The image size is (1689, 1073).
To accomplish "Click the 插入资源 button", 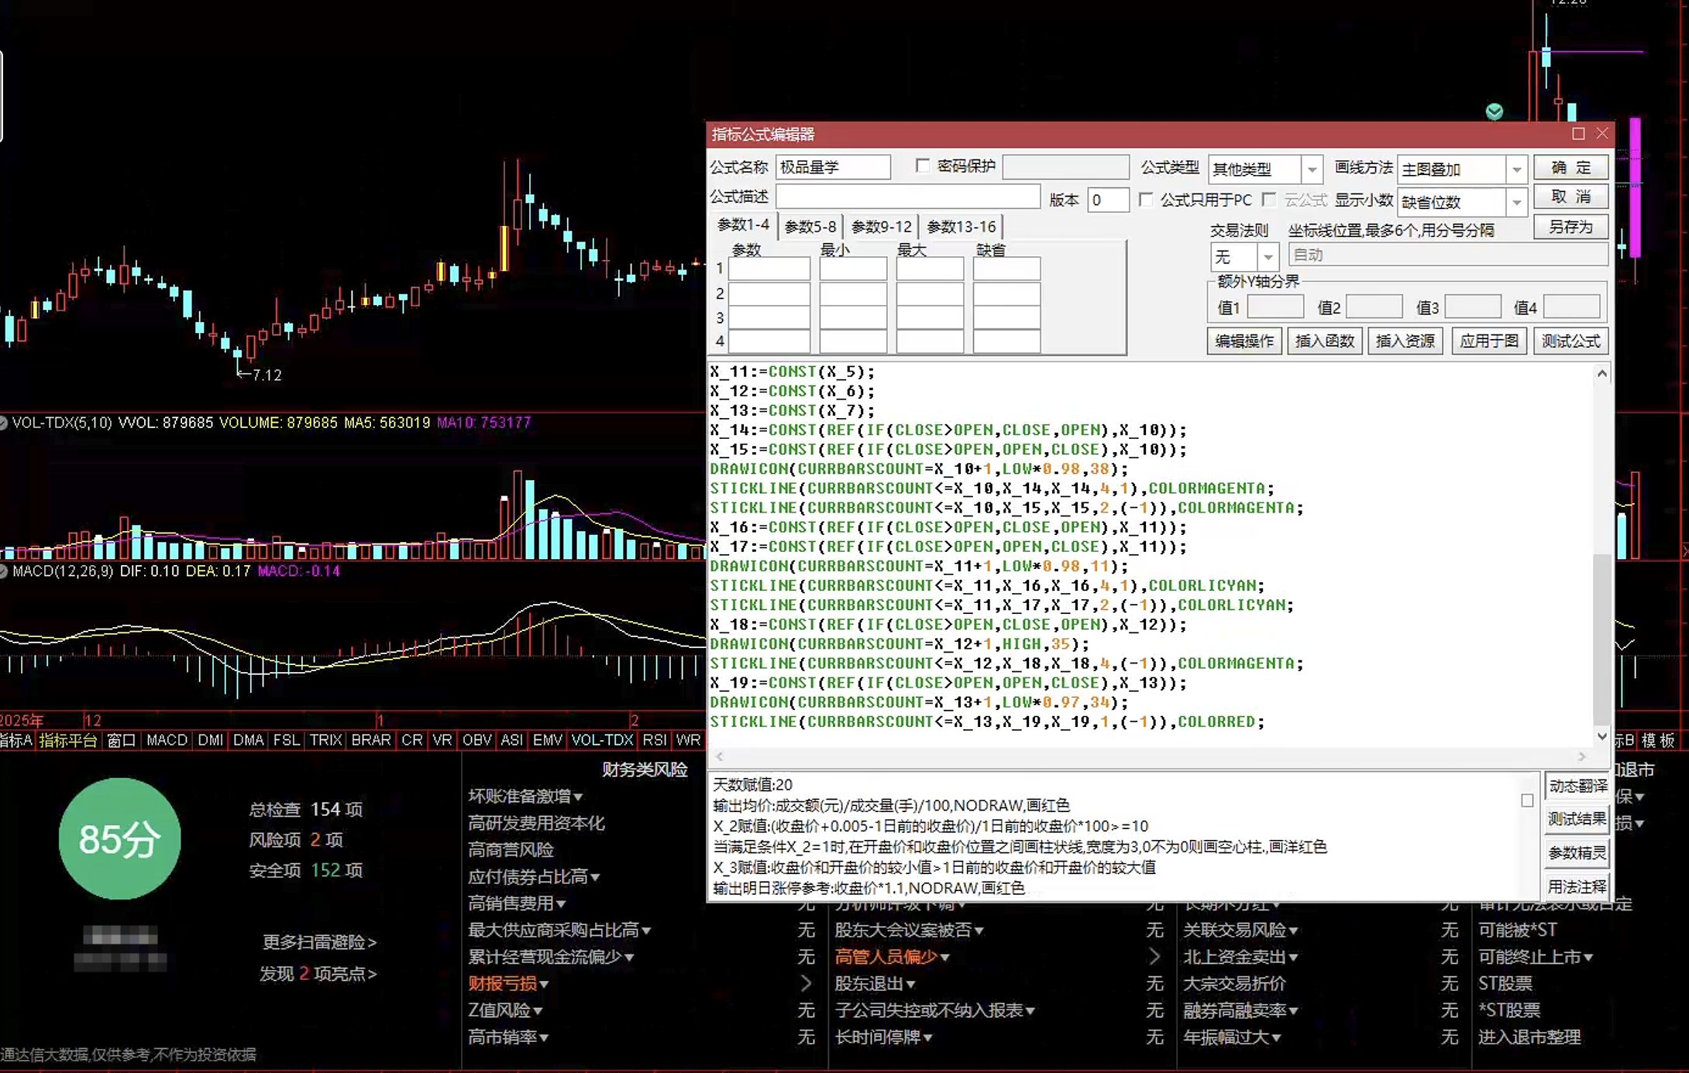I will pos(1405,341).
